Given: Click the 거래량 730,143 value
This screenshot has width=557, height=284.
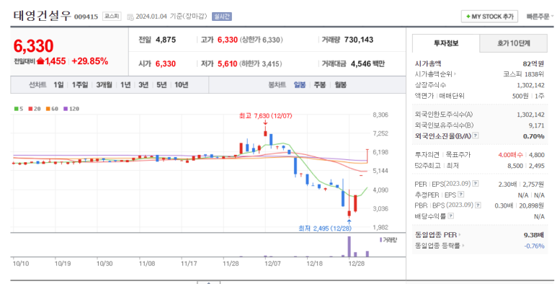Looking at the screenshot, I should [359, 40].
